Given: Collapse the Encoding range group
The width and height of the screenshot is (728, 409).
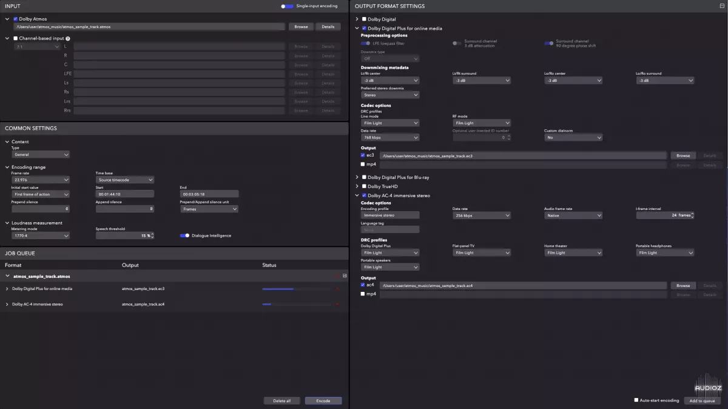Looking at the screenshot, I should pyautogui.click(x=7, y=167).
